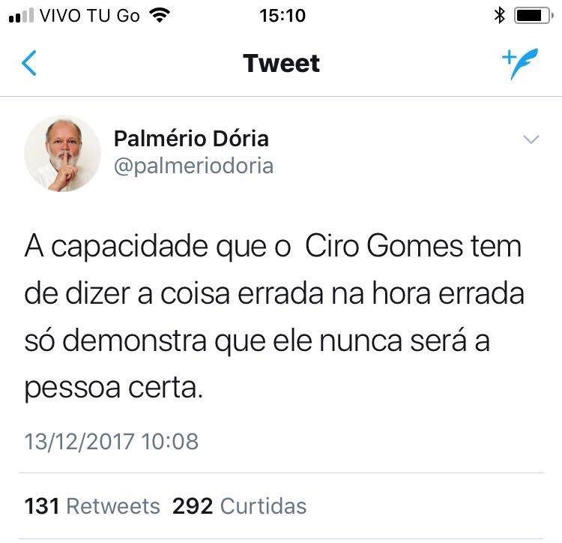The height and width of the screenshot is (543, 562).
Task: Open the @palmeriodoria handle
Action: click(x=193, y=166)
